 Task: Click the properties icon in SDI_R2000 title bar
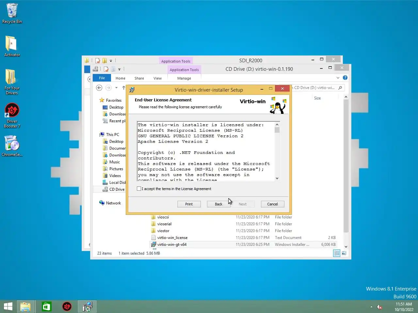(97, 61)
